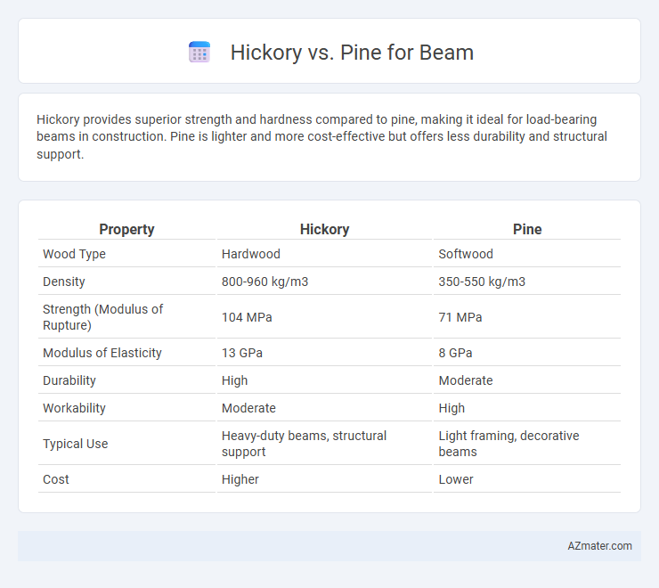Viewport: 659px width, 588px height.
Task: Select the 'Lower' cost cell
Action: tap(456, 479)
